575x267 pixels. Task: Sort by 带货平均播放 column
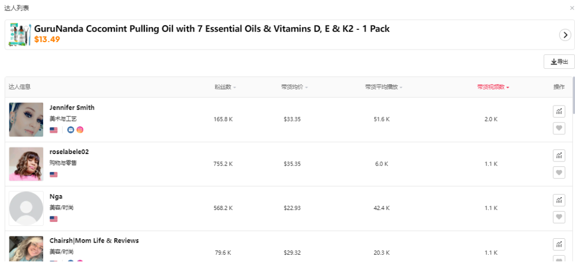pyautogui.click(x=383, y=87)
